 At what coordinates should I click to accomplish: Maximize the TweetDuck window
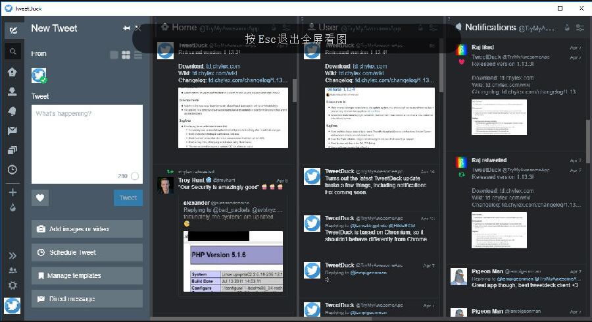(x=560, y=8)
